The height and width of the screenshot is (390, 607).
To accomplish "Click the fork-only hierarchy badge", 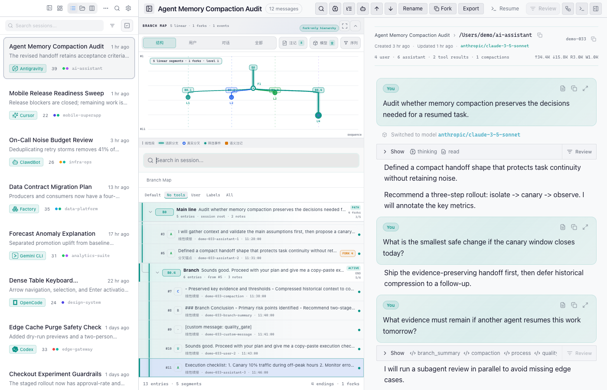I will pyautogui.click(x=319, y=28).
